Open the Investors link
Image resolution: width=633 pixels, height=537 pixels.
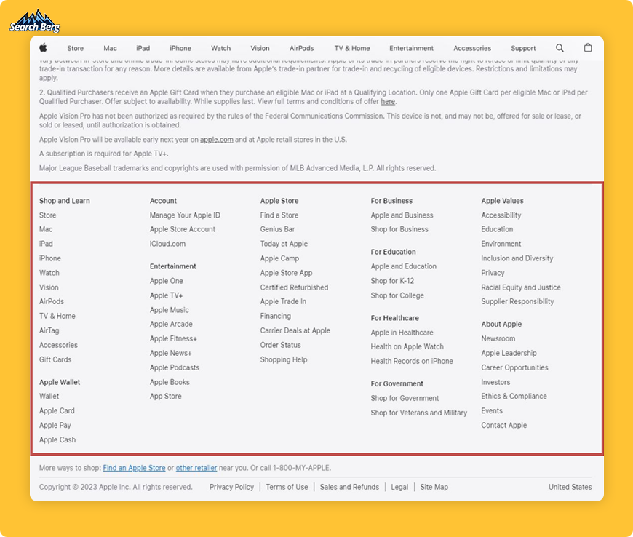coord(495,382)
